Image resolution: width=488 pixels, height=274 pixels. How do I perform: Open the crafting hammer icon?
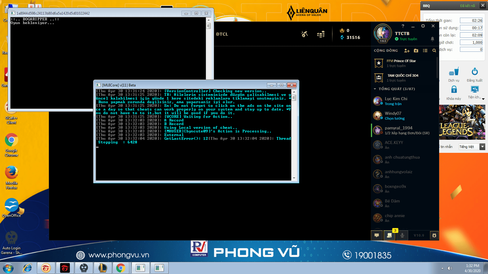(304, 34)
